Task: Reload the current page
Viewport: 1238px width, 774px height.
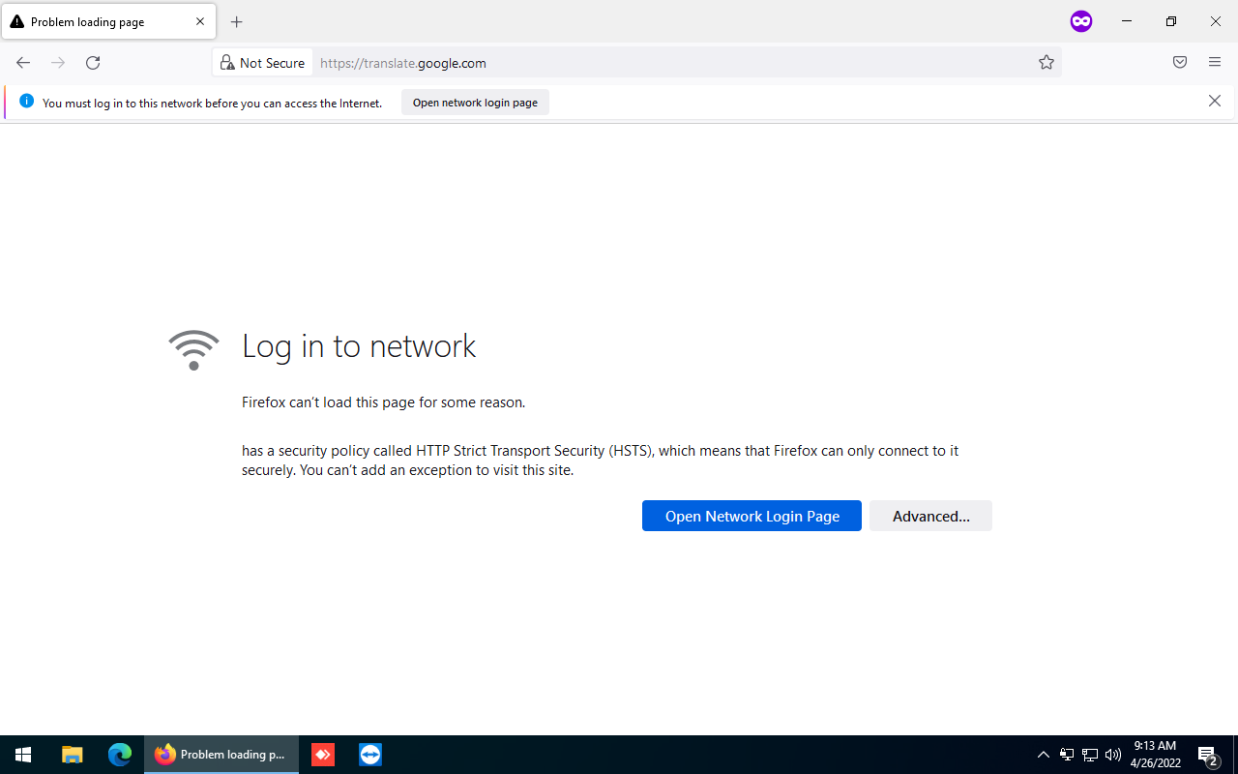Action: [93, 63]
